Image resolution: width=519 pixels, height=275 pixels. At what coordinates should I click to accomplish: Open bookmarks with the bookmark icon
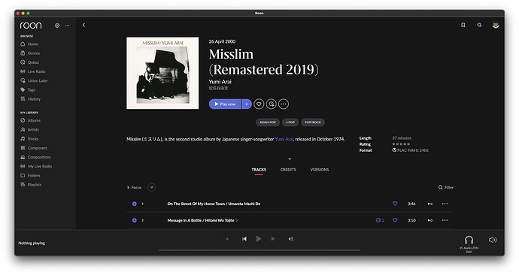(x=463, y=25)
